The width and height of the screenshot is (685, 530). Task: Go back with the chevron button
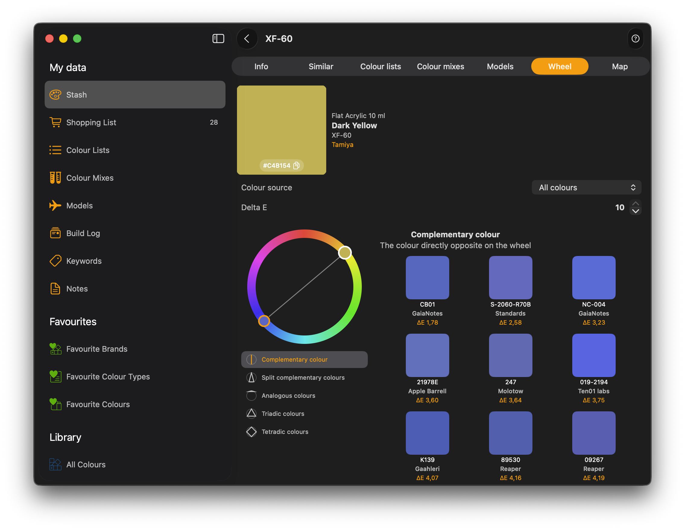pos(247,39)
